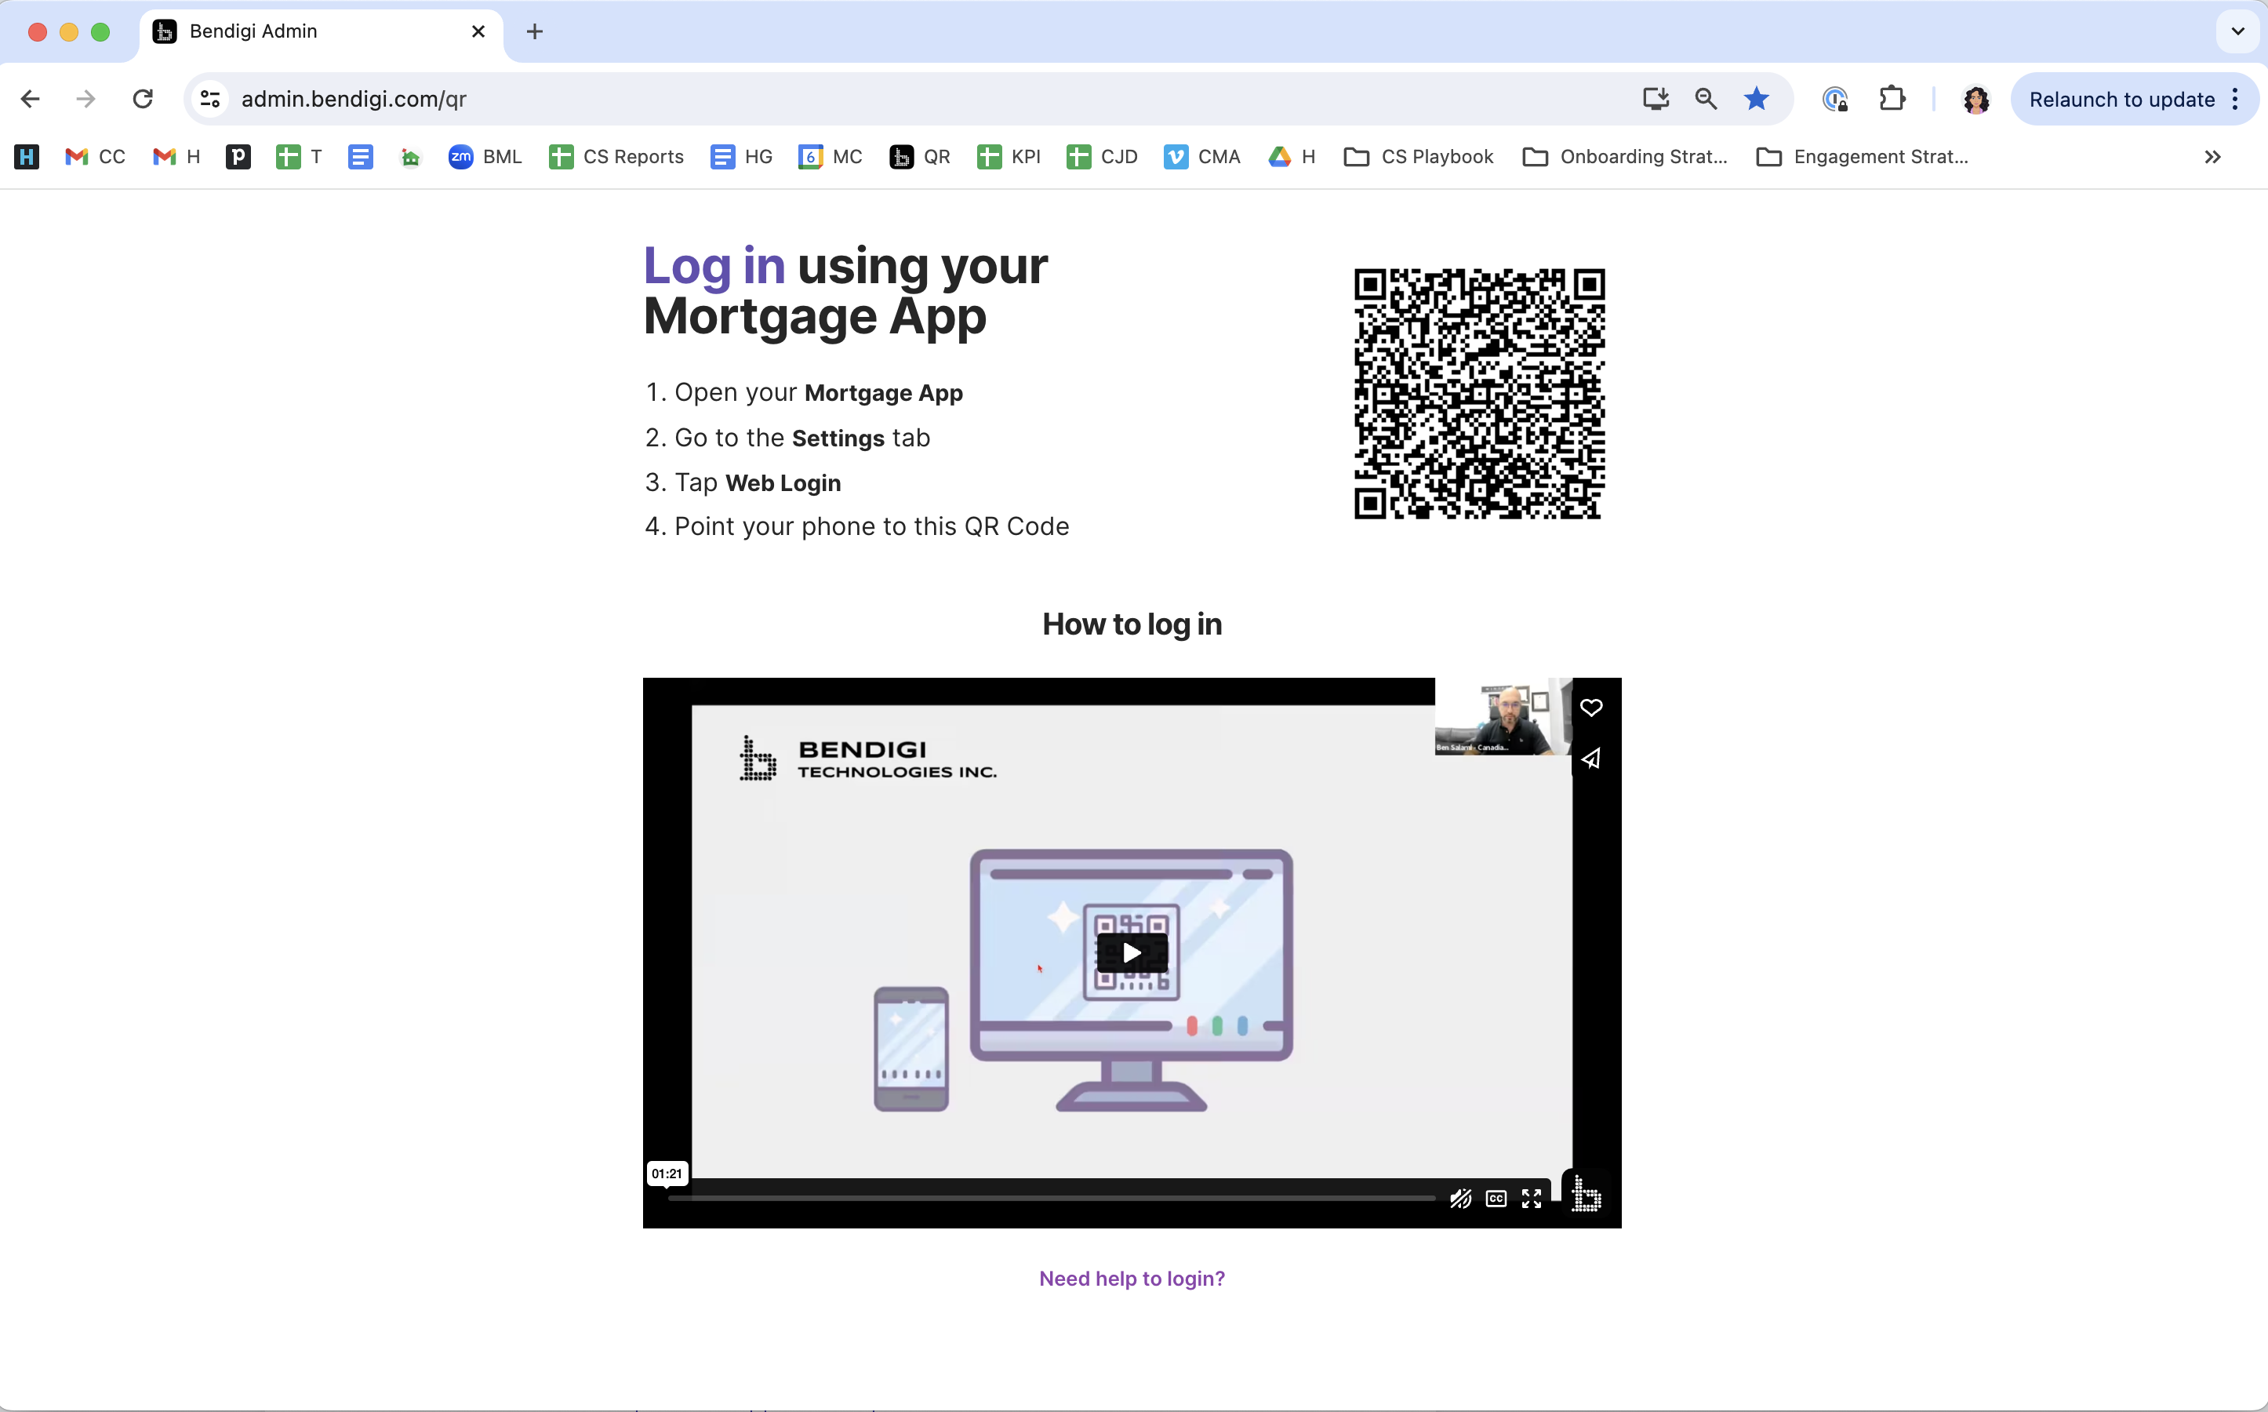Expand the Engagement Strat... bookmark folder
2268x1412 pixels.
click(x=1862, y=157)
